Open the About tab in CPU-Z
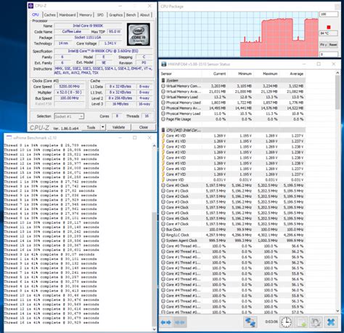Viewport: 344px width, 333px height. pyautogui.click(x=145, y=15)
